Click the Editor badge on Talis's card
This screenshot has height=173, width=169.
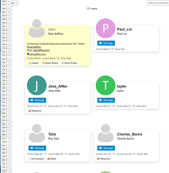(x=52, y=159)
